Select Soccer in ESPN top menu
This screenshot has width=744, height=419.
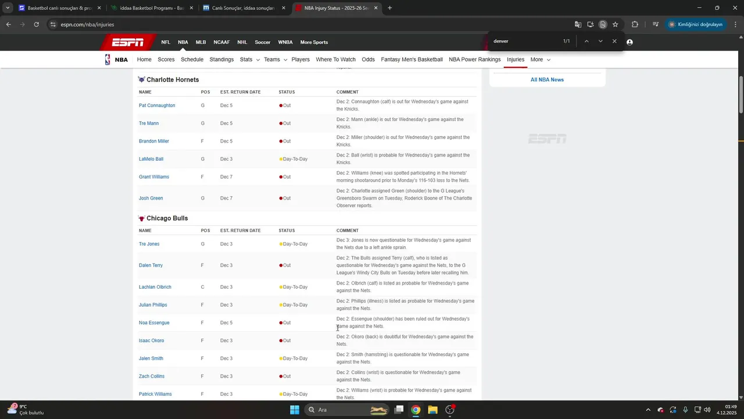click(262, 42)
